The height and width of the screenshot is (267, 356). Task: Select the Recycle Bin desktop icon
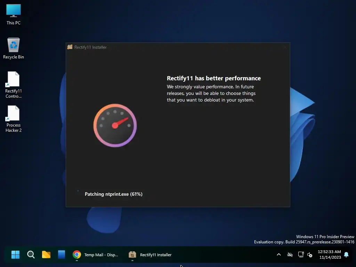14,48
